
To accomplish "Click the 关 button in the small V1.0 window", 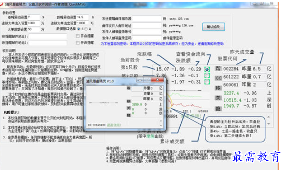I will tap(129, 108).
